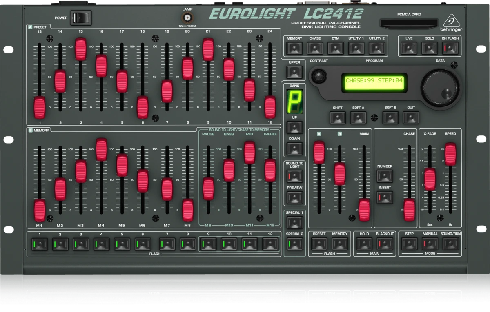Click the SPEED fader knob
This screenshot has width=490, height=312.
coord(450,154)
